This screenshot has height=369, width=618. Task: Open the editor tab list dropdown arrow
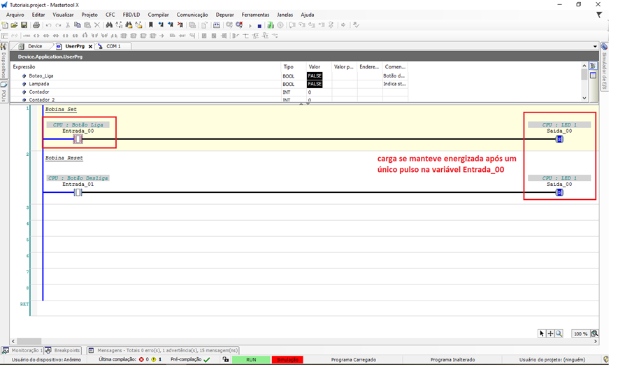pos(595,47)
